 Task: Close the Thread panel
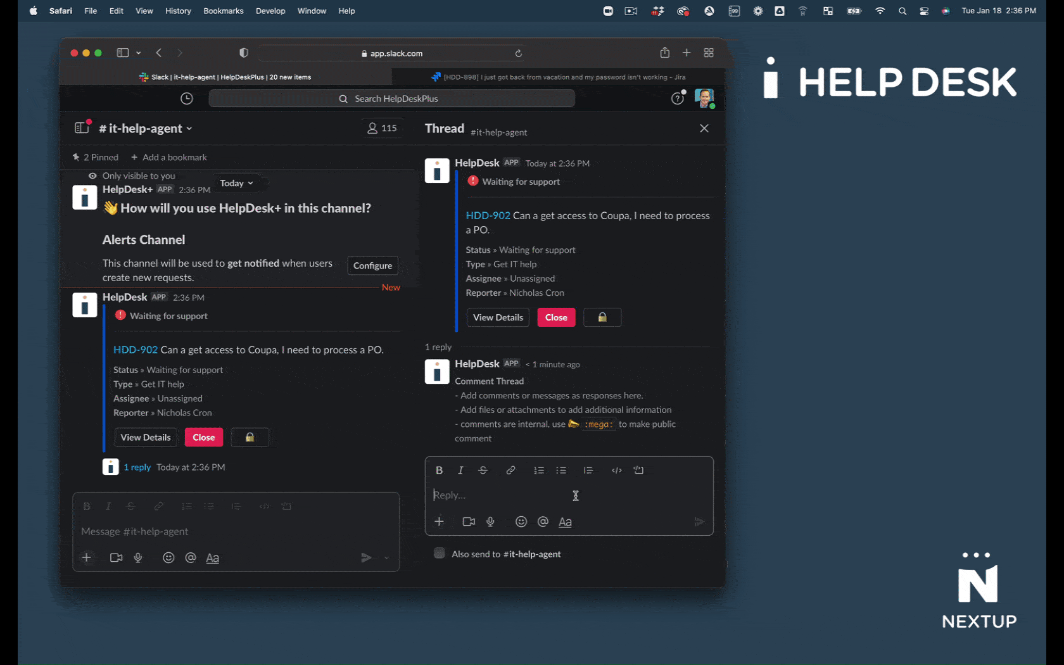pos(704,128)
